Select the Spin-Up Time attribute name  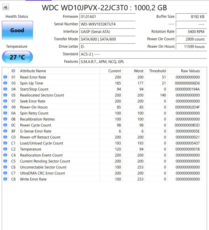coord(32,83)
